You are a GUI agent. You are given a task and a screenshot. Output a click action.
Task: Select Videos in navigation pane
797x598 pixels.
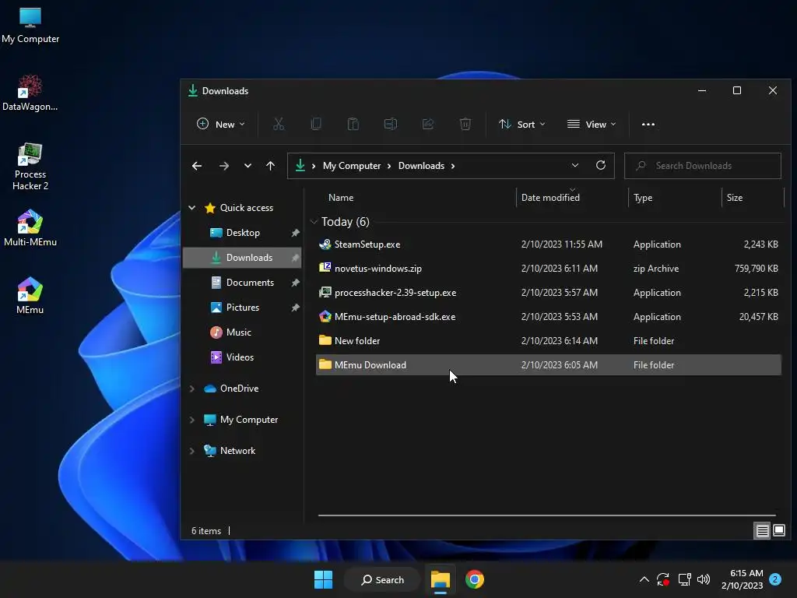pos(242,357)
